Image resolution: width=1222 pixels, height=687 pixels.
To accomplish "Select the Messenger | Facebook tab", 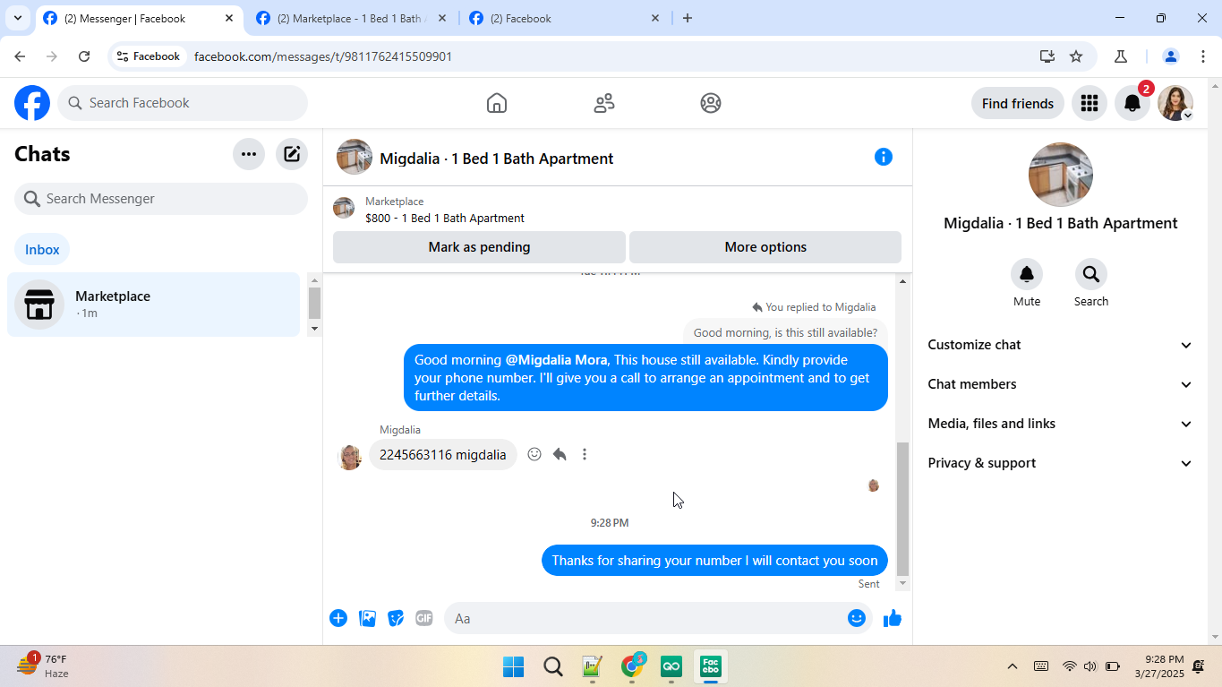I will pyautogui.click(x=140, y=18).
